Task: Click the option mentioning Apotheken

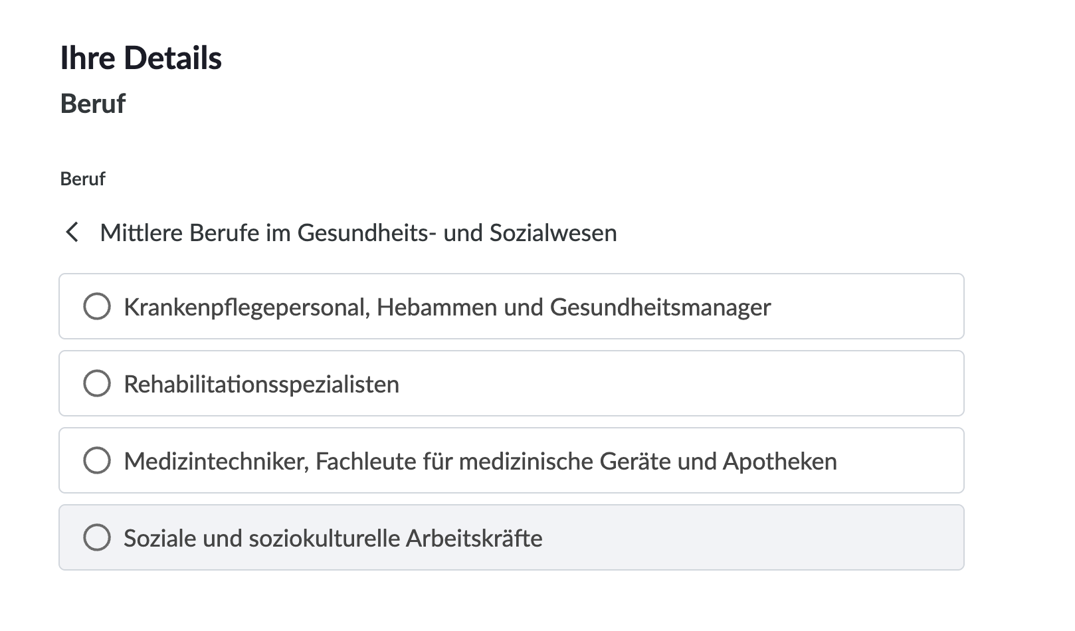Action: (480, 460)
